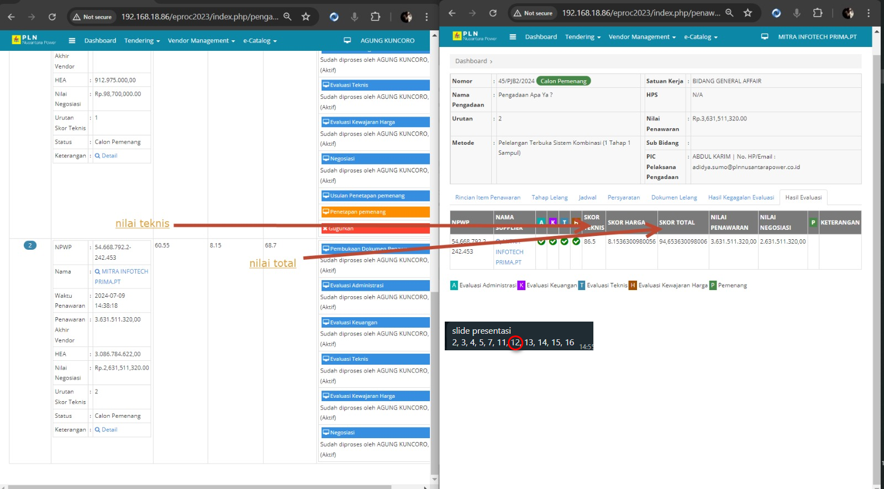Reload the left browser window page

click(x=52, y=17)
